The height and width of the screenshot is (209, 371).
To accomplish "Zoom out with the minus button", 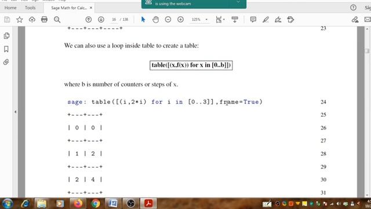I will pos(168,19).
